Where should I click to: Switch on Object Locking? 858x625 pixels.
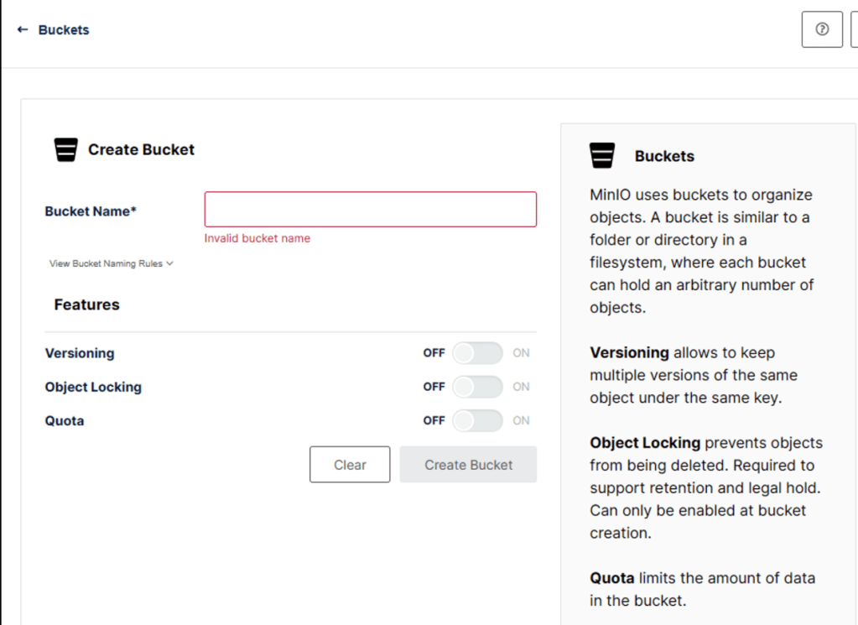click(x=478, y=387)
